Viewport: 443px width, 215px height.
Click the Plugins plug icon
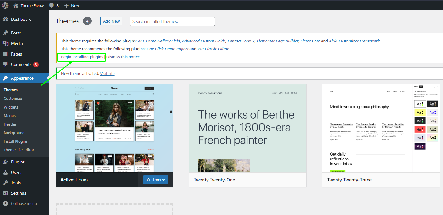(5, 162)
